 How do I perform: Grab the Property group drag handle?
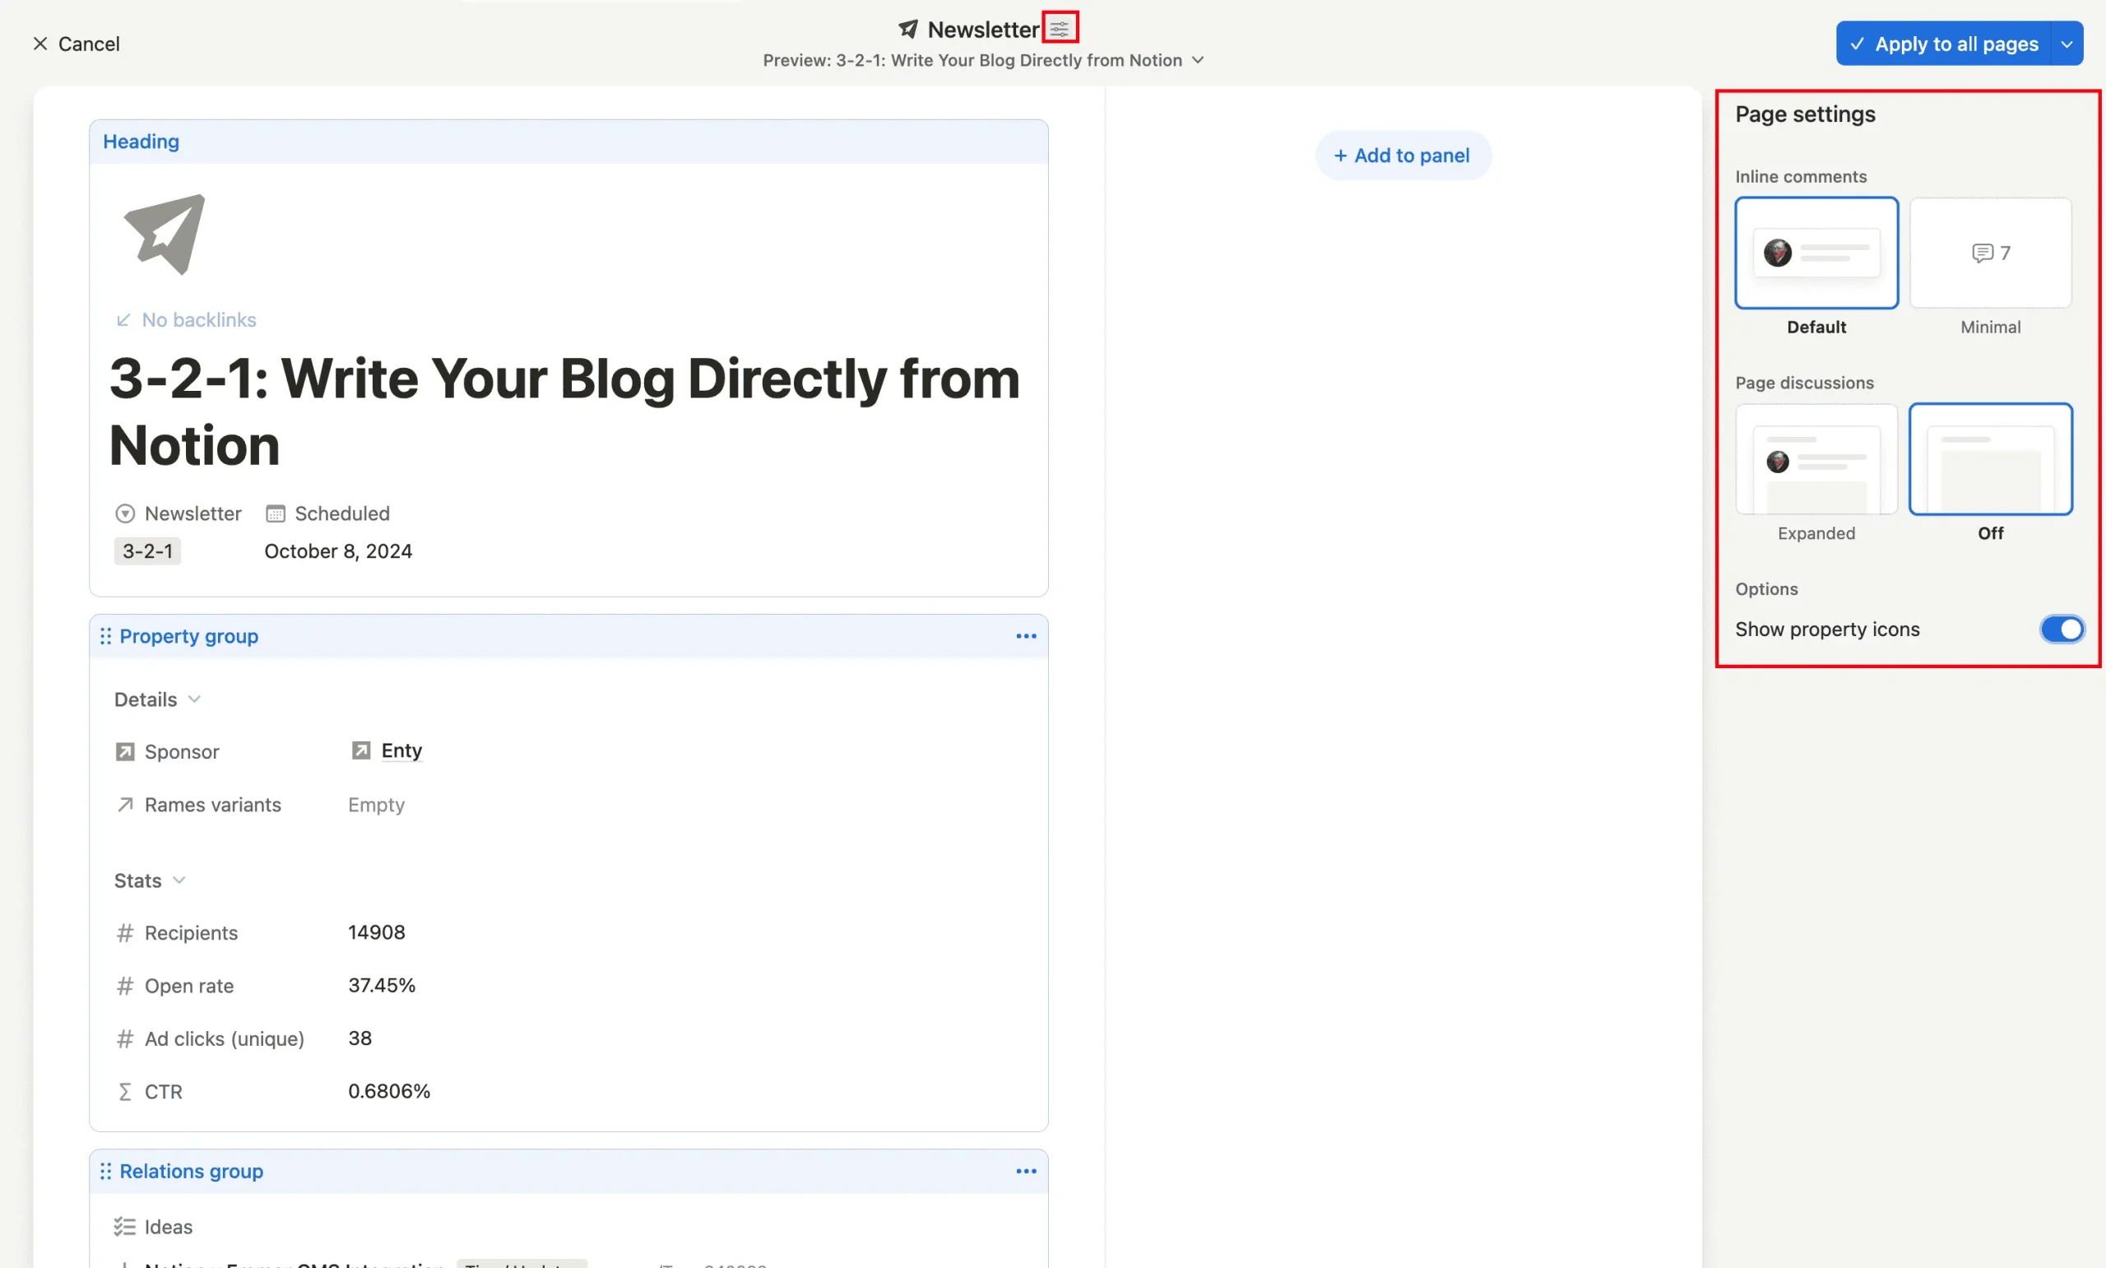tap(105, 636)
